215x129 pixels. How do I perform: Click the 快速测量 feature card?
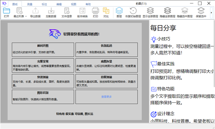click(x=43, y=81)
